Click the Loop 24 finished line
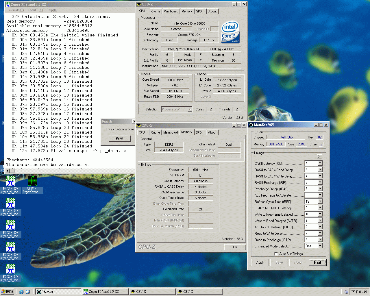Image resolution: width=370 pixels, height=296 pixels. [x=52, y=146]
